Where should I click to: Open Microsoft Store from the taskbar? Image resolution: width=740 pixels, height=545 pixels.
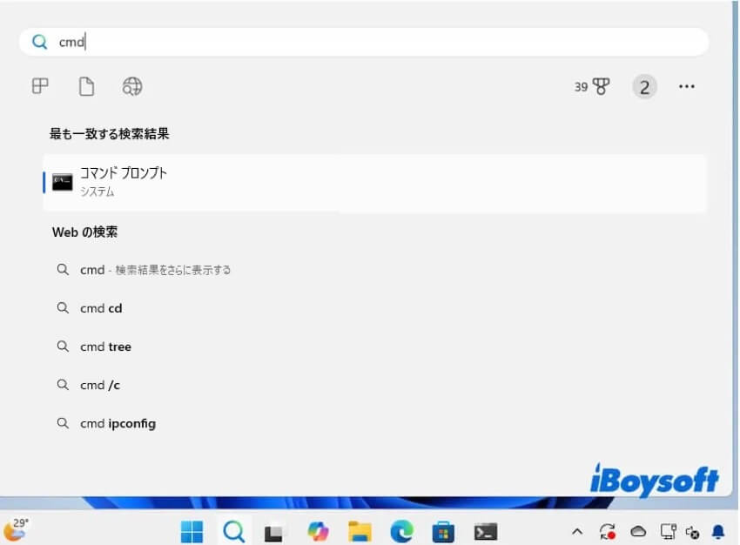(x=444, y=530)
